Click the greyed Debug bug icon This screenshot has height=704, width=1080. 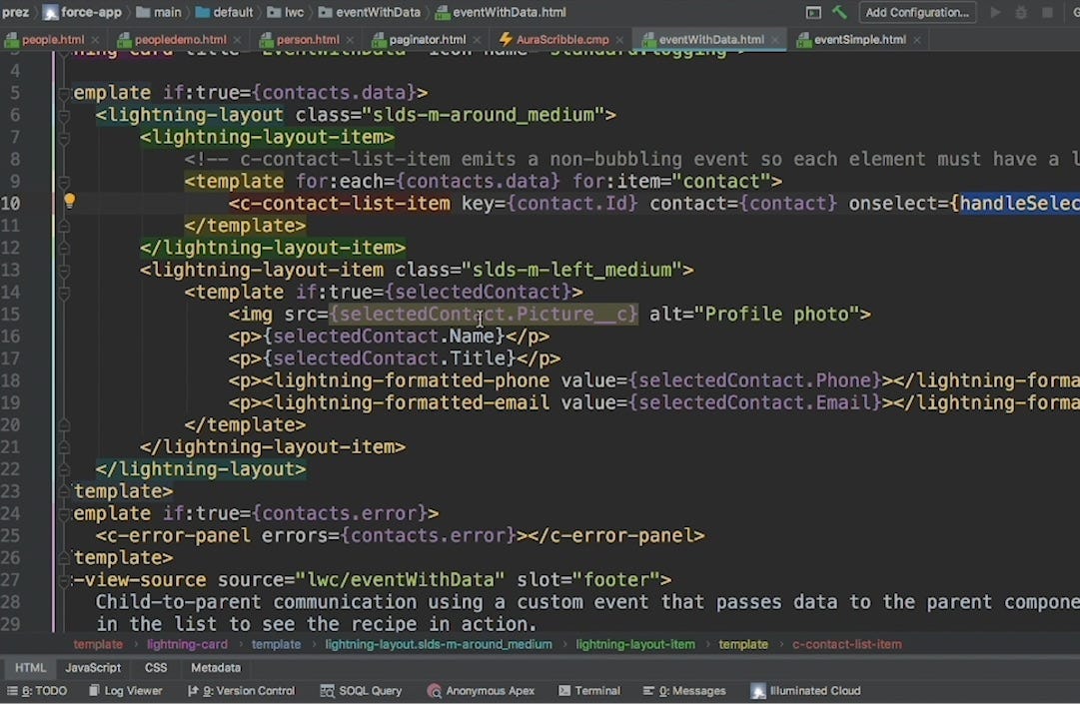click(x=1021, y=12)
